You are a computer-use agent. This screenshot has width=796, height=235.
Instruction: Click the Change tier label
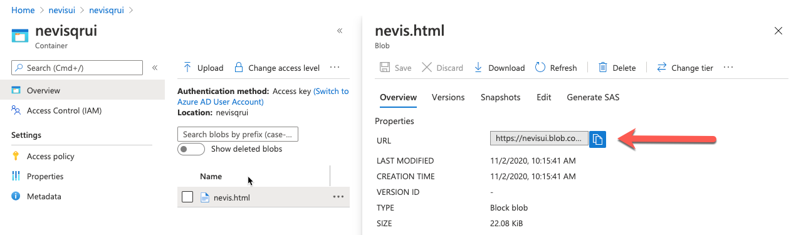pyautogui.click(x=692, y=68)
